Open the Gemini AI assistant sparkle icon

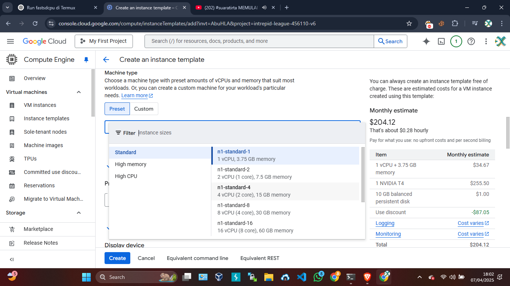pos(426,41)
